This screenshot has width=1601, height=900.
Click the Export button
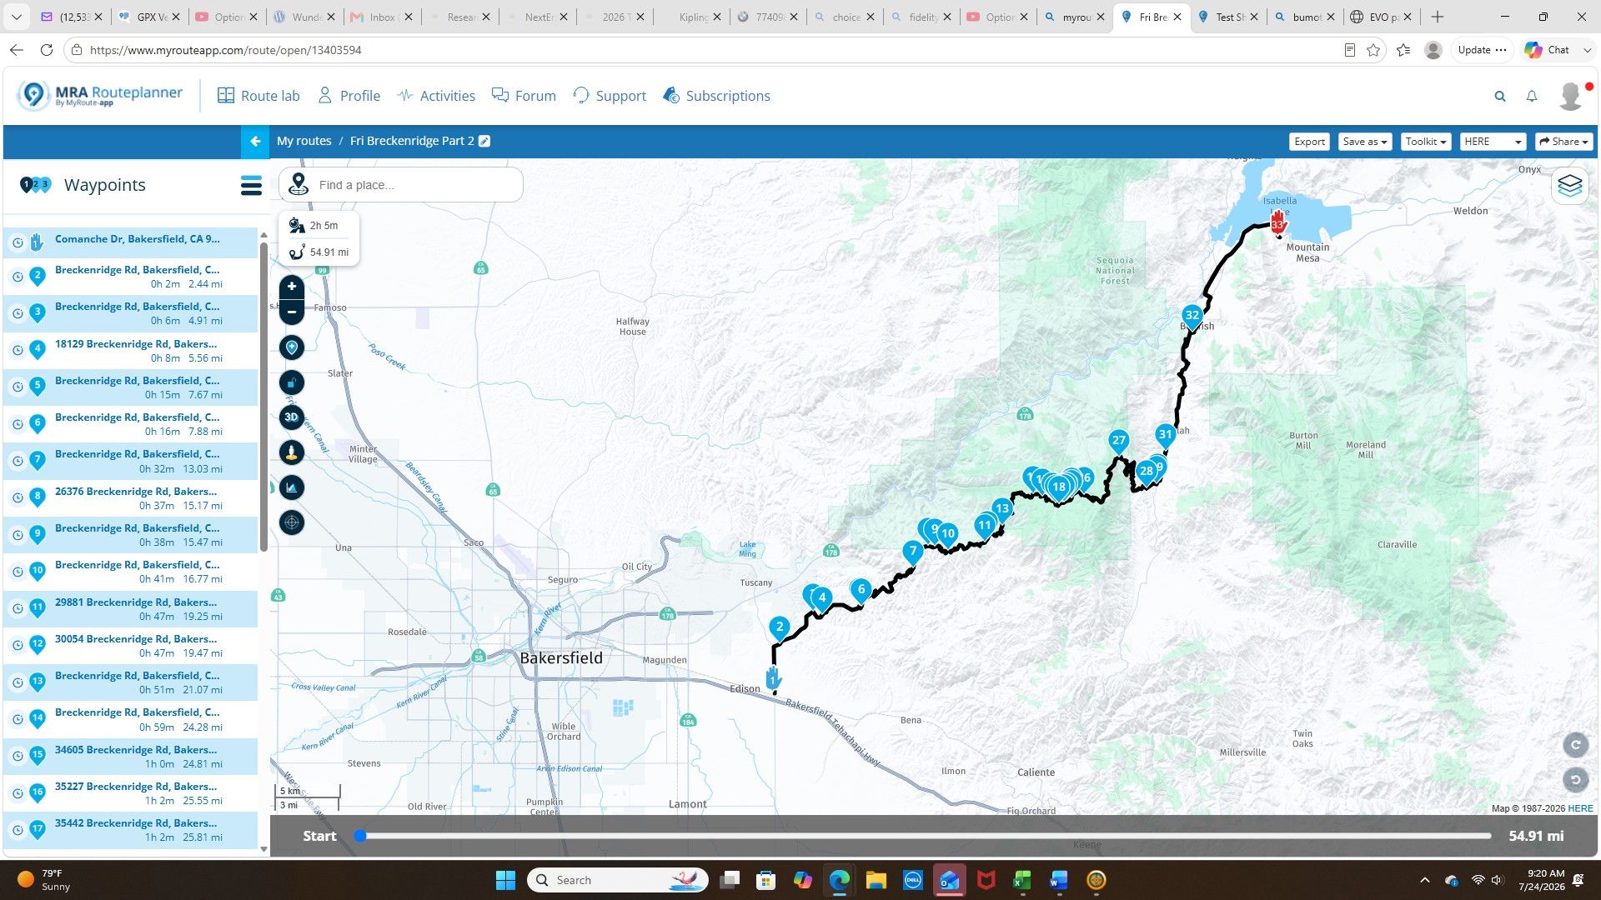click(1309, 142)
